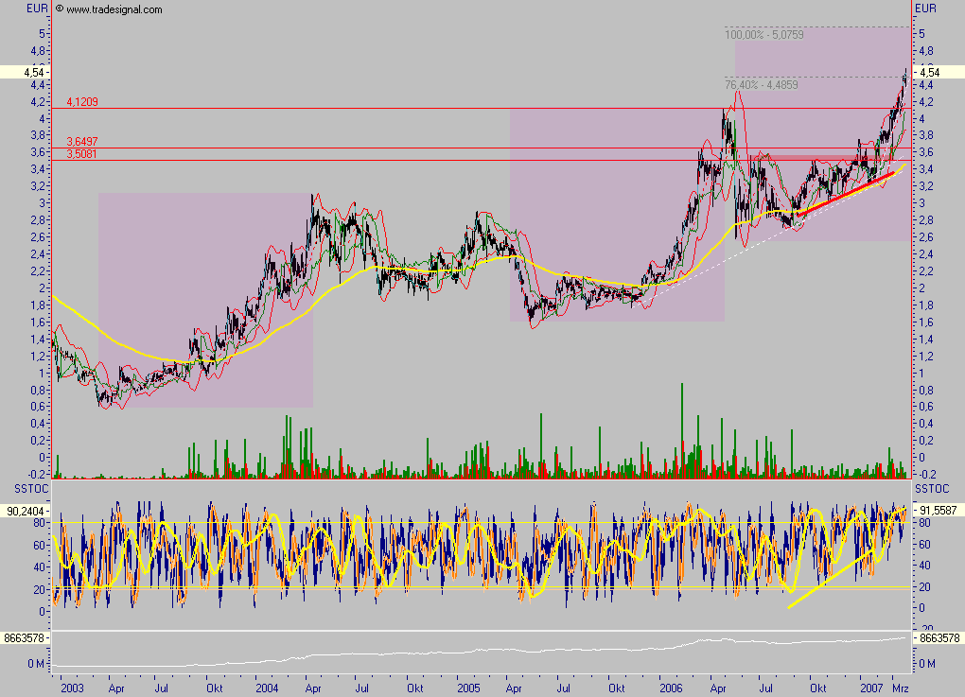
Task: Select the 3,6497 horizontal line label
Action: coord(82,142)
